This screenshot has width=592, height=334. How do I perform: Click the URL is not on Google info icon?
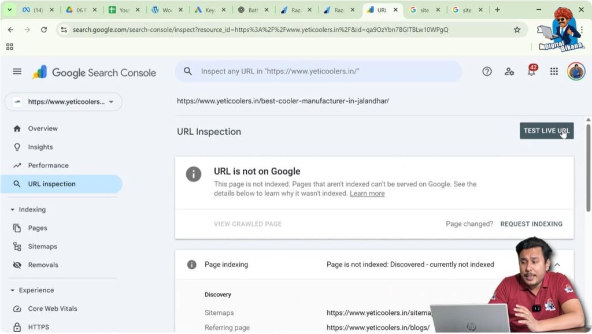[x=194, y=174]
